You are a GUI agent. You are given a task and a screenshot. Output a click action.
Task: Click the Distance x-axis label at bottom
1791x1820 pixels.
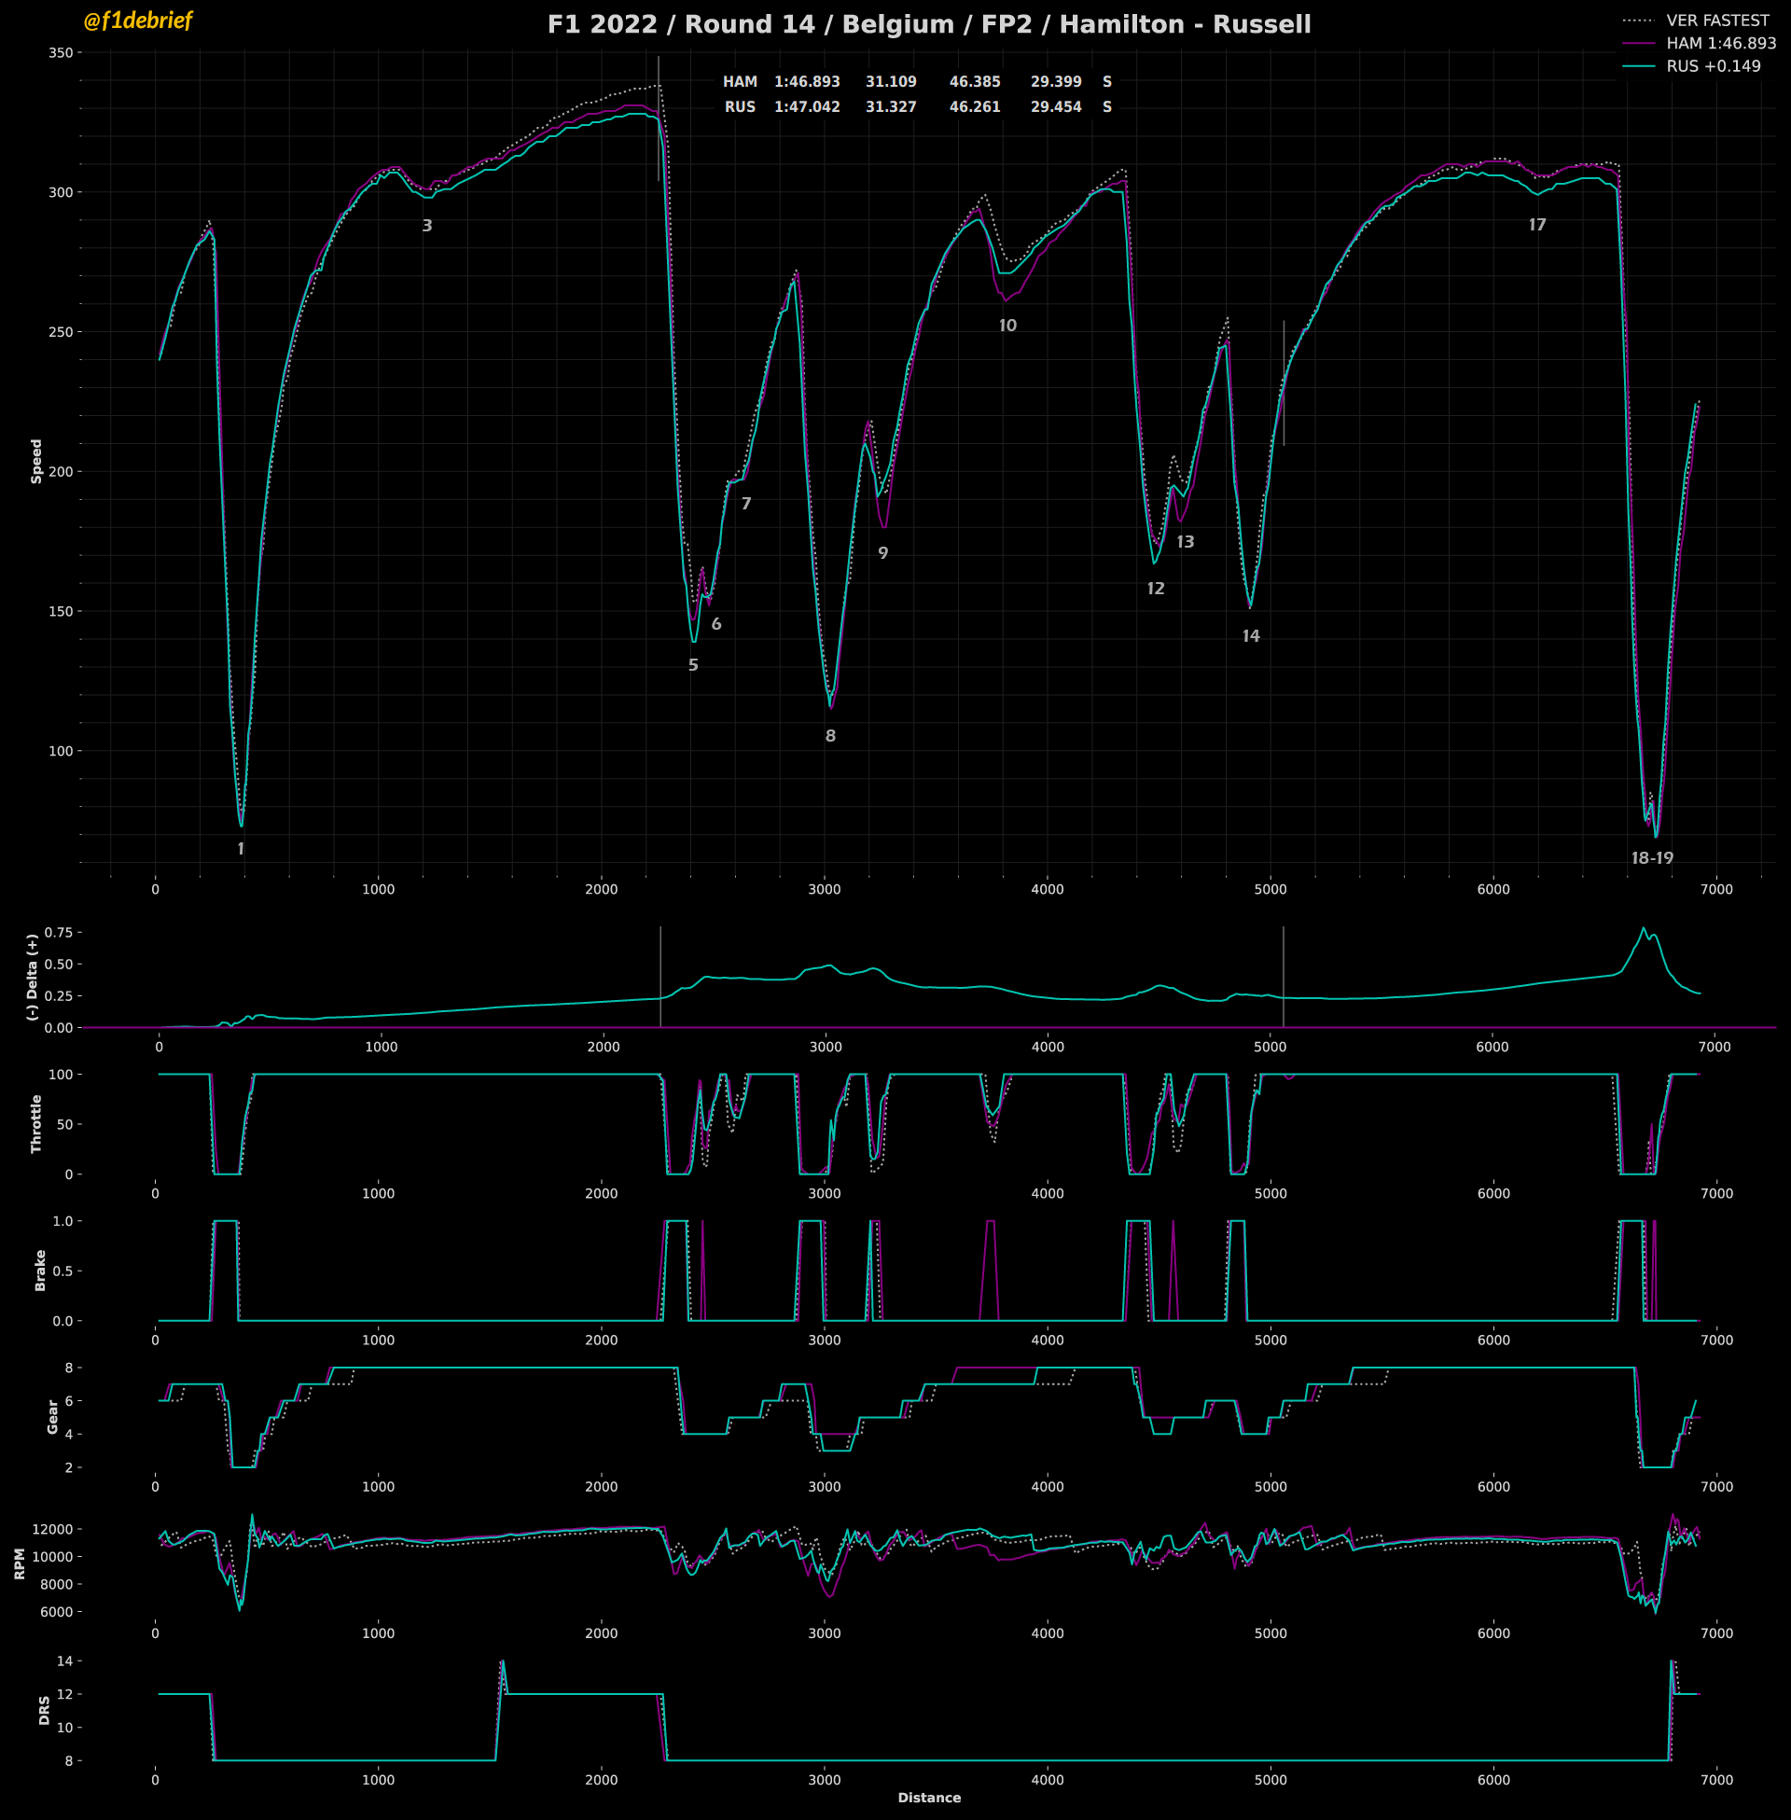point(928,1798)
